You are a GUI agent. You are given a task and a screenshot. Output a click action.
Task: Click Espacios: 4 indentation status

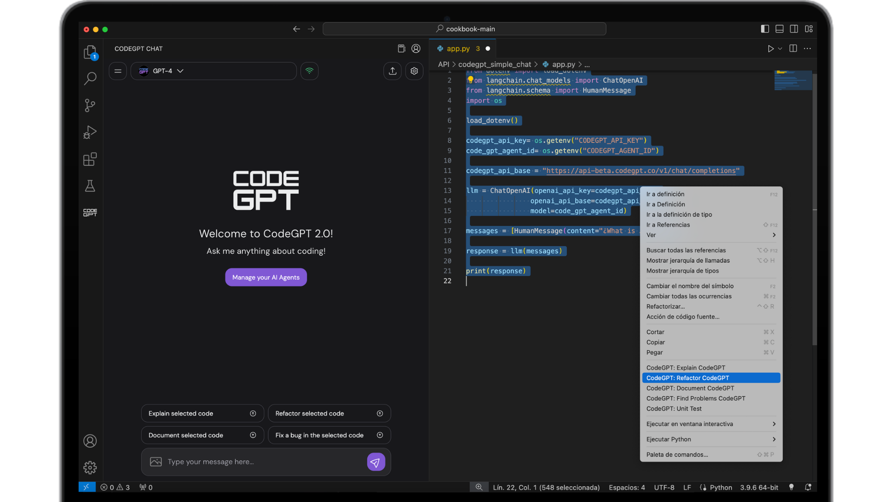626,487
